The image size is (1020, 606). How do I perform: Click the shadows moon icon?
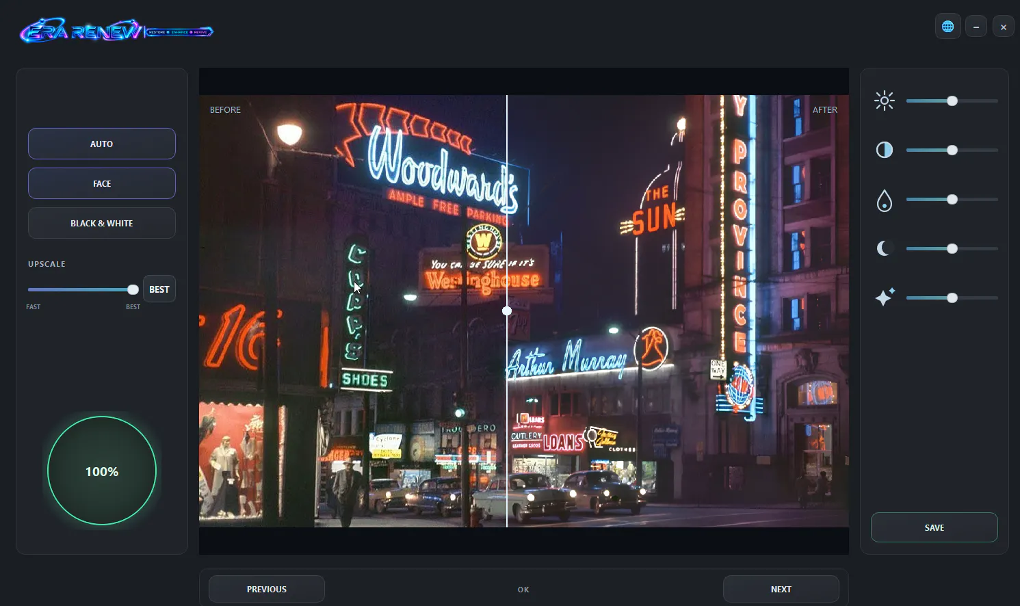(x=885, y=248)
